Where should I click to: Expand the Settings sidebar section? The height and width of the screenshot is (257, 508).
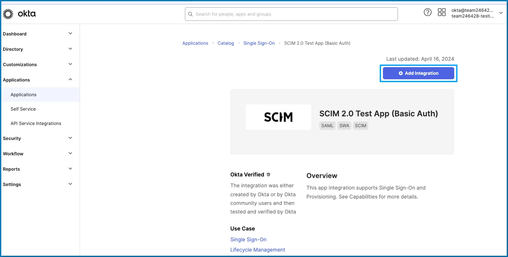pos(70,184)
